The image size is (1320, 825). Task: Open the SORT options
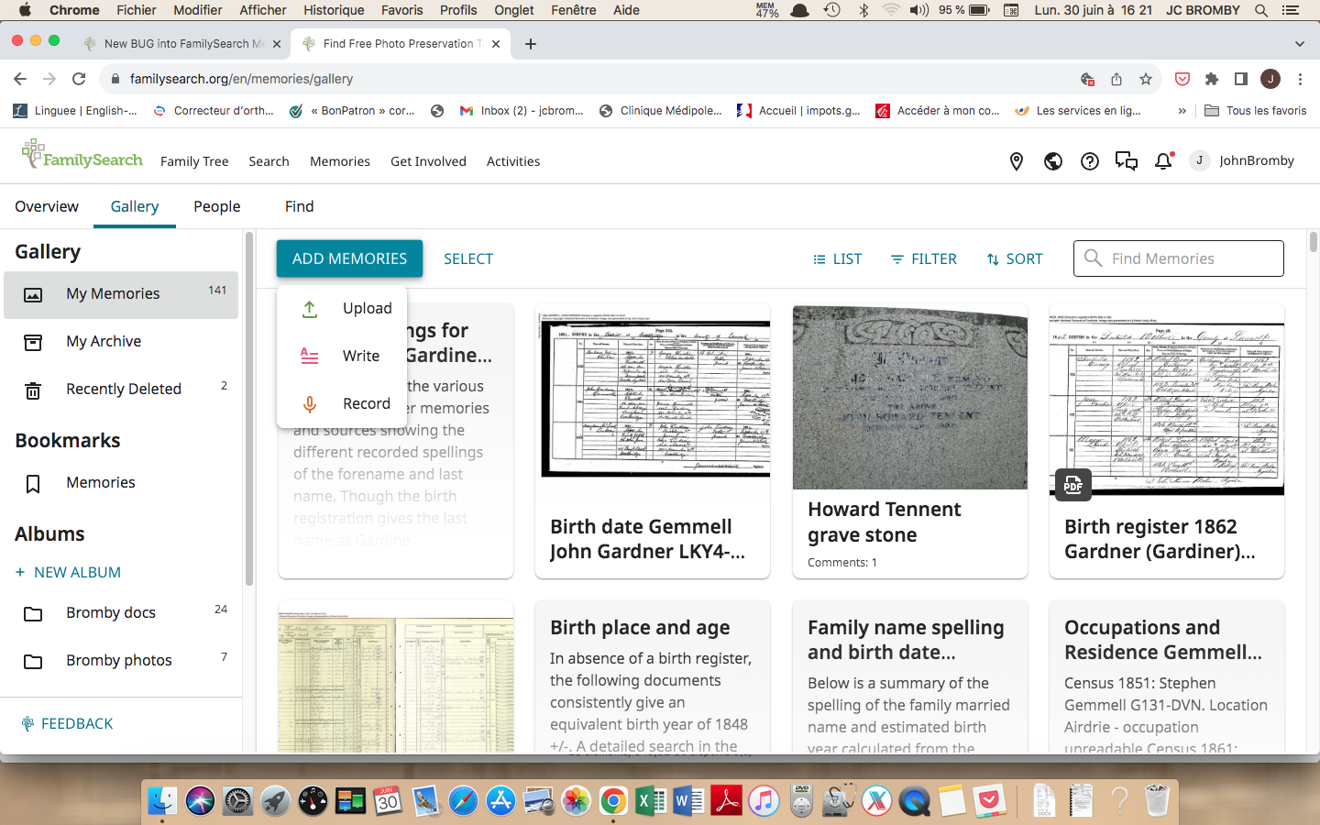(x=1015, y=258)
